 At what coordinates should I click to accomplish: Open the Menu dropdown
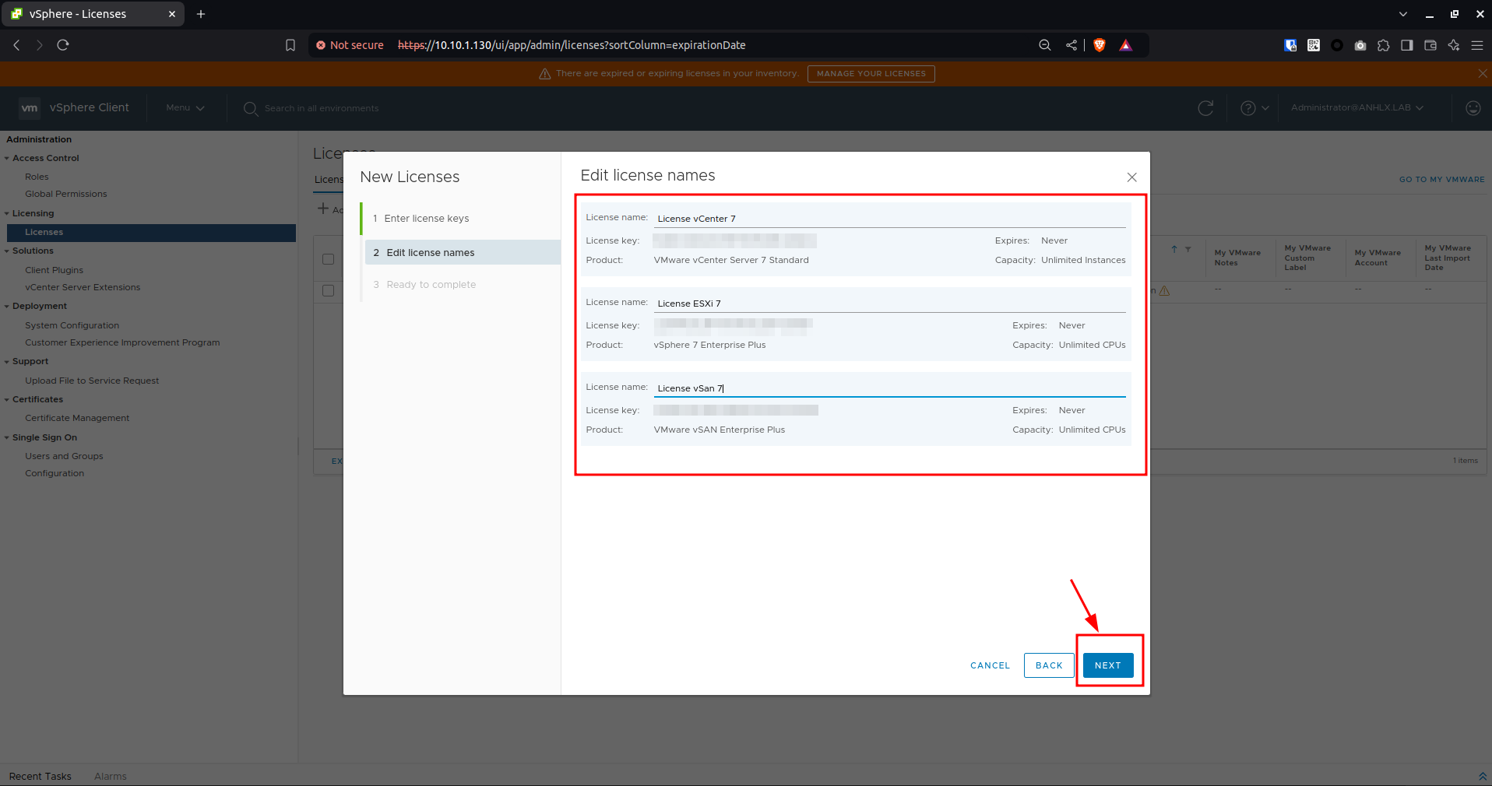tap(185, 108)
